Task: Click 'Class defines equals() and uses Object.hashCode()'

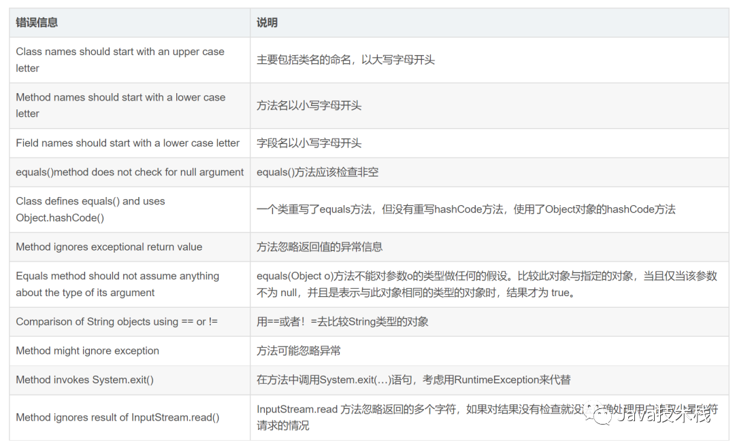Action: 130,209
